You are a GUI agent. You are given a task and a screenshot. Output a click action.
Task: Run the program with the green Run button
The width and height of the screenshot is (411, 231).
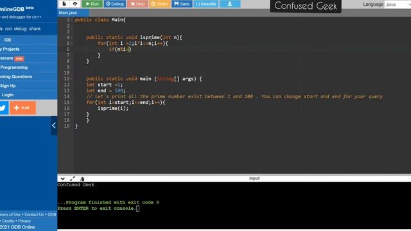coord(92,4)
